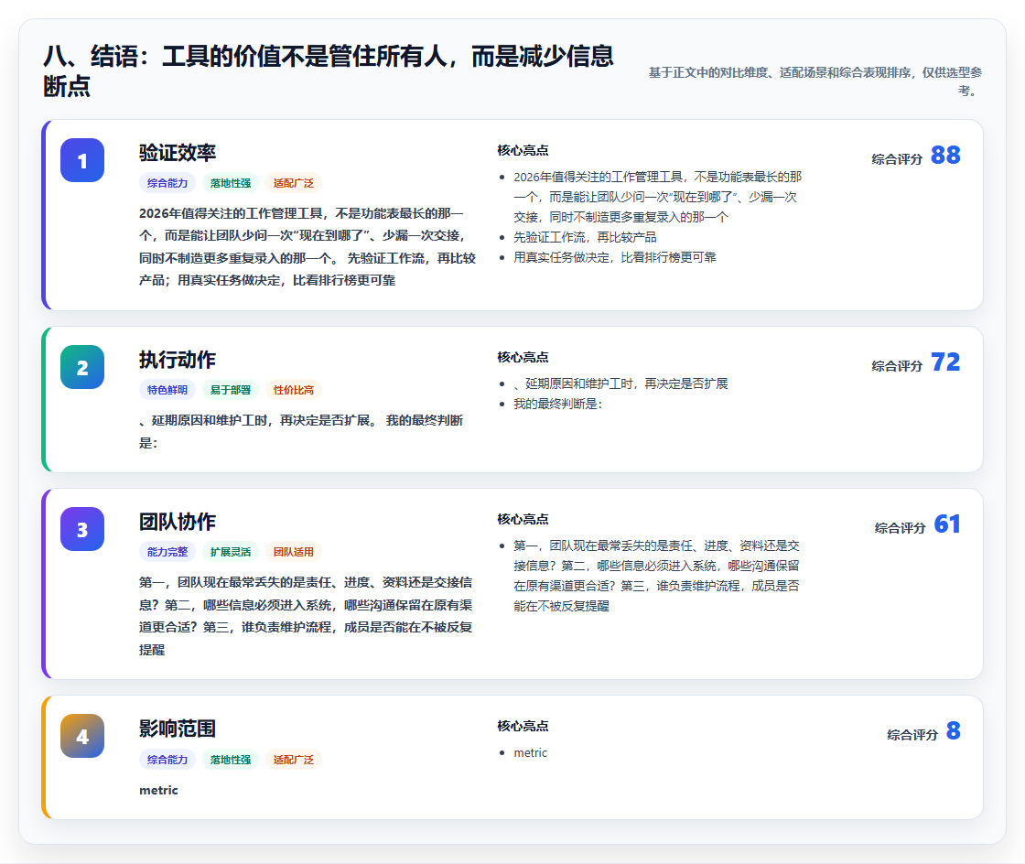This screenshot has height=864, width=1025.
Task: Click the 团队协作 bold description paragraph
Action: click(x=306, y=616)
